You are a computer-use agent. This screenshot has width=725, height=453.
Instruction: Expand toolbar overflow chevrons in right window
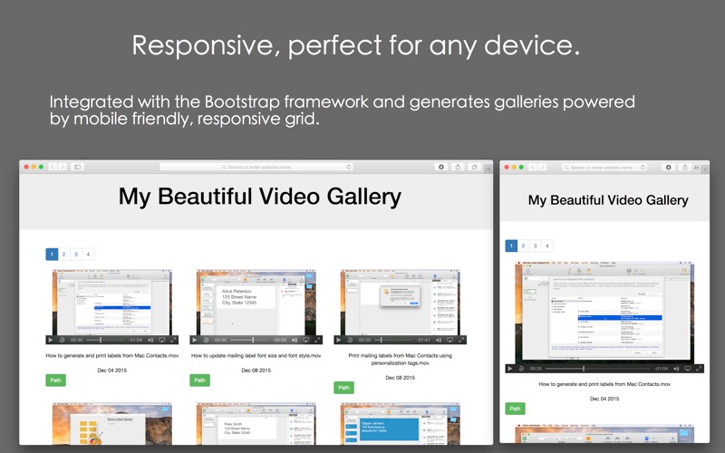(696, 168)
